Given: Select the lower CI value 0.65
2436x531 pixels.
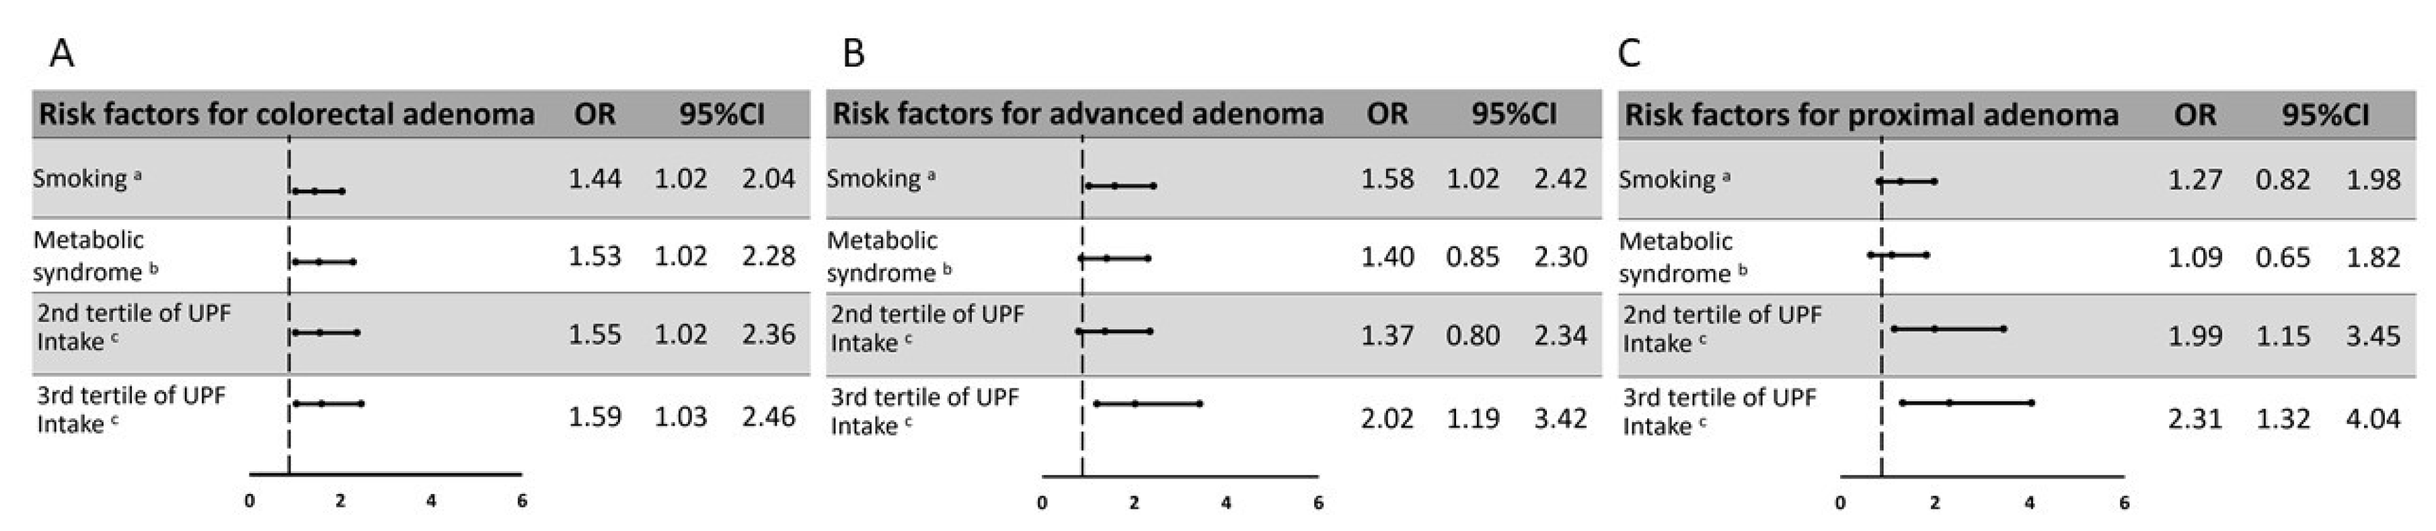Looking at the screenshot, I should [x=2283, y=258].
